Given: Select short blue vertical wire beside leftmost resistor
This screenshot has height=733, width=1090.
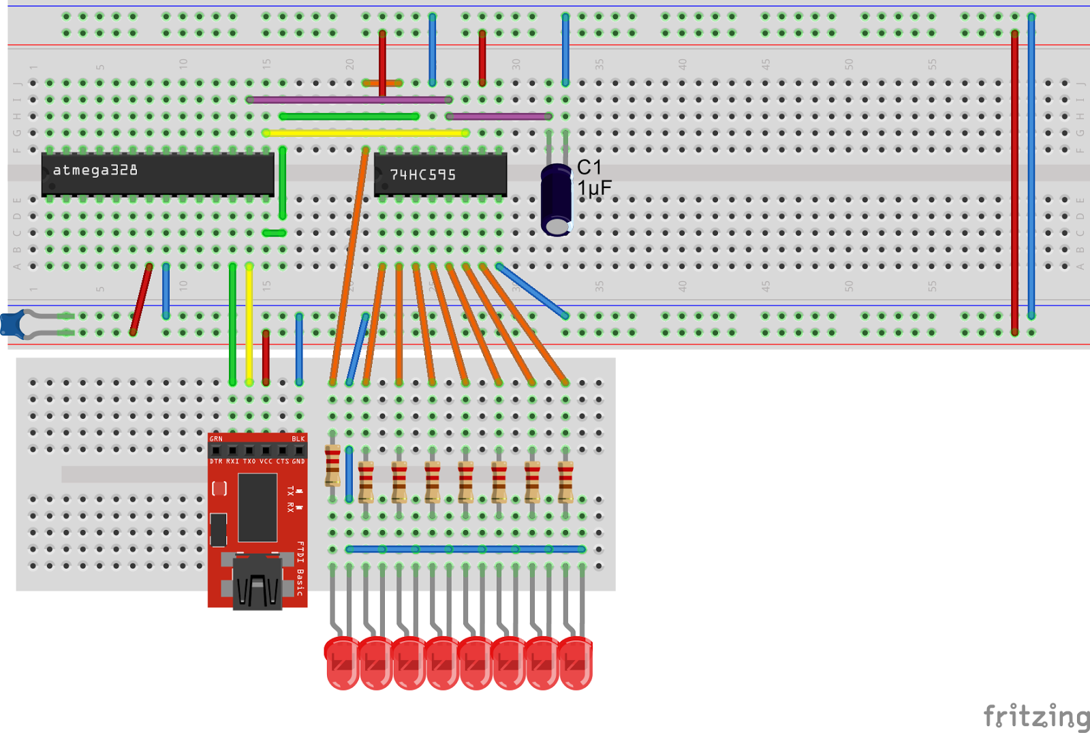Looking at the screenshot, I should point(349,475).
